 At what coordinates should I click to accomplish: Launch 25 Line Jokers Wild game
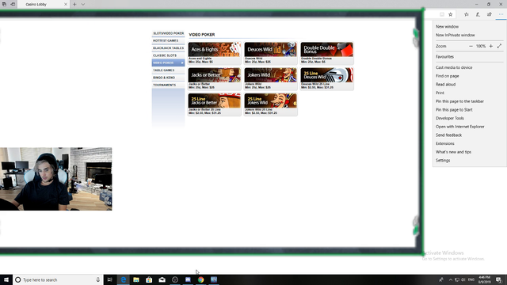point(270,104)
